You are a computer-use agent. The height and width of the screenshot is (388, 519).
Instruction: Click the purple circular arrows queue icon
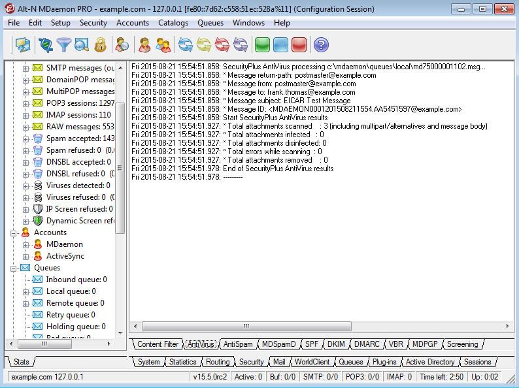(241, 45)
